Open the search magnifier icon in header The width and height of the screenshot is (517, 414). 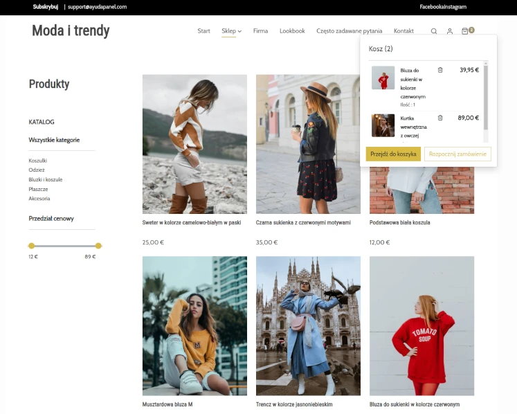pyautogui.click(x=434, y=31)
